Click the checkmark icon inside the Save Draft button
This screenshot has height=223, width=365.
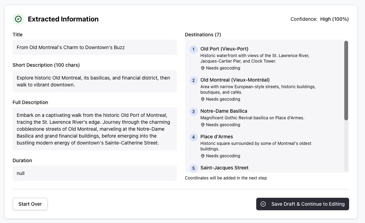coord(263,204)
